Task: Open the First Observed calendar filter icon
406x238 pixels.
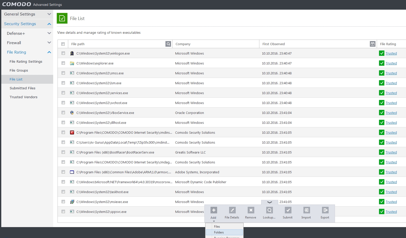Action: pos(372,44)
